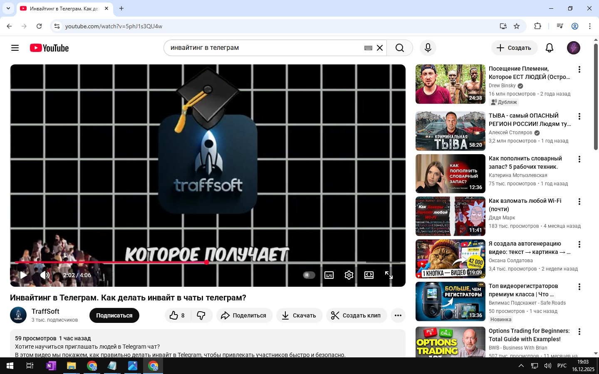Open more actions three-dot menu under video
599x374 pixels.
(x=398, y=315)
